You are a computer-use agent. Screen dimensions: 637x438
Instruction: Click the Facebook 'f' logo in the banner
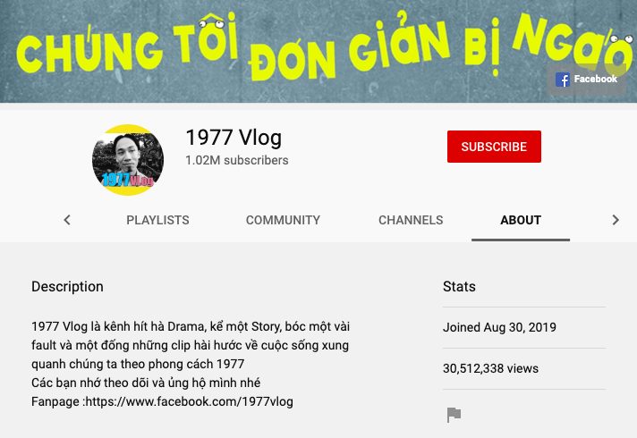pyautogui.click(x=562, y=80)
